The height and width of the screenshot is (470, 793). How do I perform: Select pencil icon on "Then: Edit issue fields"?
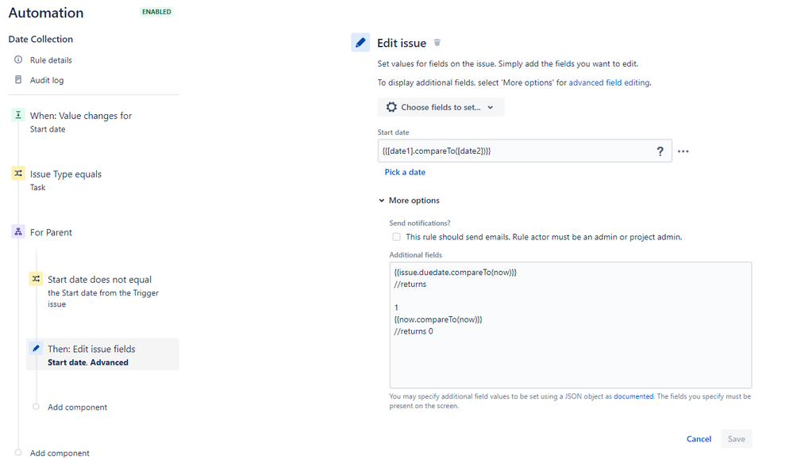(35, 347)
